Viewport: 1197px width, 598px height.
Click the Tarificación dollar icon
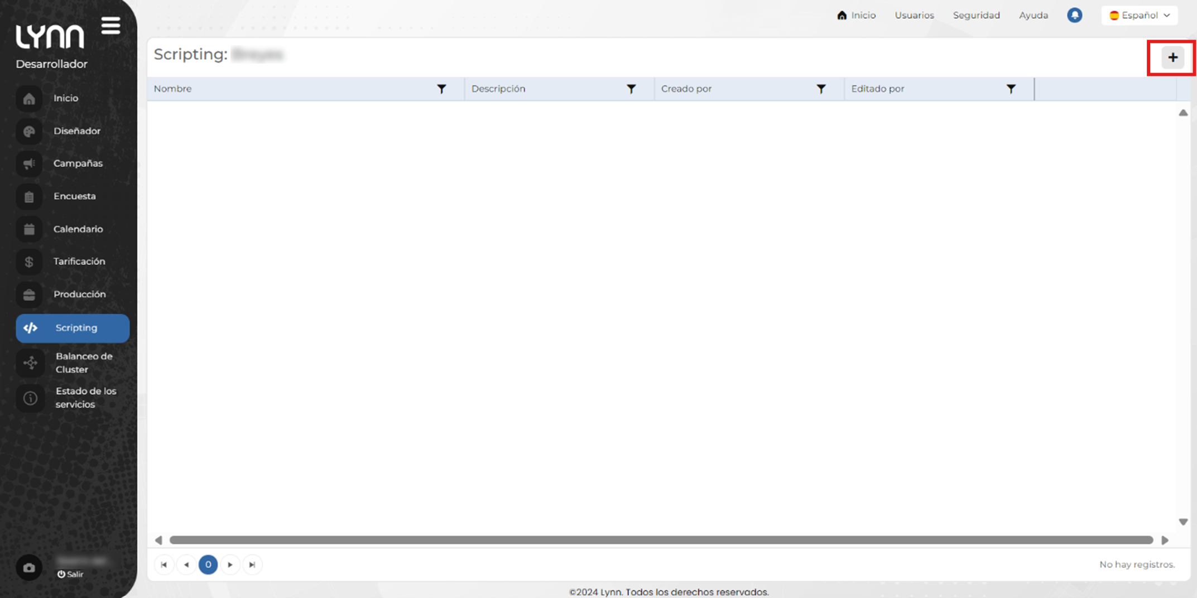pyautogui.click(x=29, y=262)
